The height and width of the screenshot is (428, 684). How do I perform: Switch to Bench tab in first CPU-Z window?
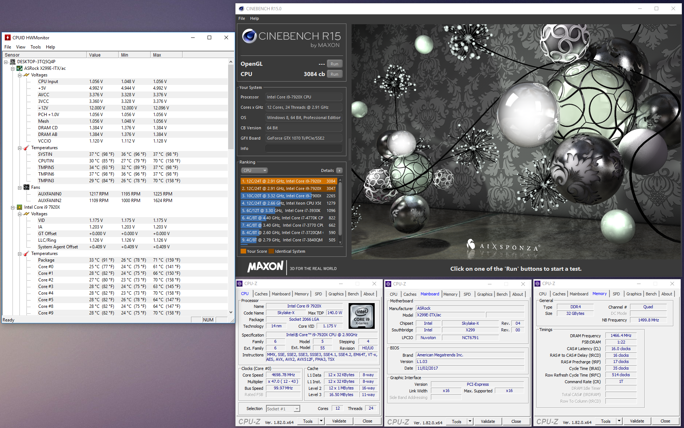click(353, 294)
